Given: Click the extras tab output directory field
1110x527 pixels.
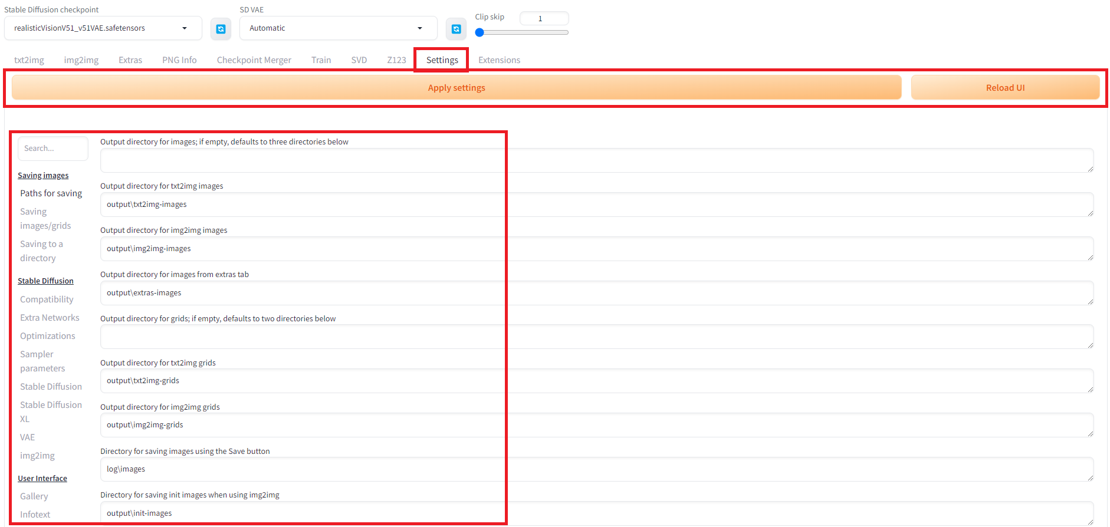Looking at the screenshot, I should pyautogui.click(x=597, y=293).
